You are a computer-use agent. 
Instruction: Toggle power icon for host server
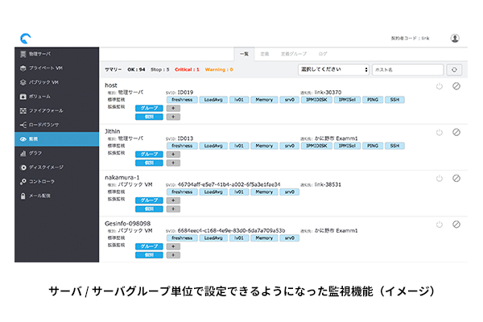(x=439, y=86)
